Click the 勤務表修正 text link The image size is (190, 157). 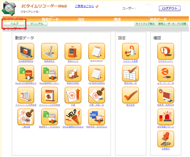click(49, 61)
